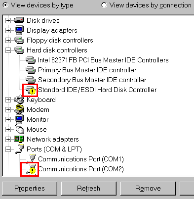This screenshot has height=199, width=194.
Task: Click the Standard IDE/ESDI controller warning icon
Action: tap(31, 90)
